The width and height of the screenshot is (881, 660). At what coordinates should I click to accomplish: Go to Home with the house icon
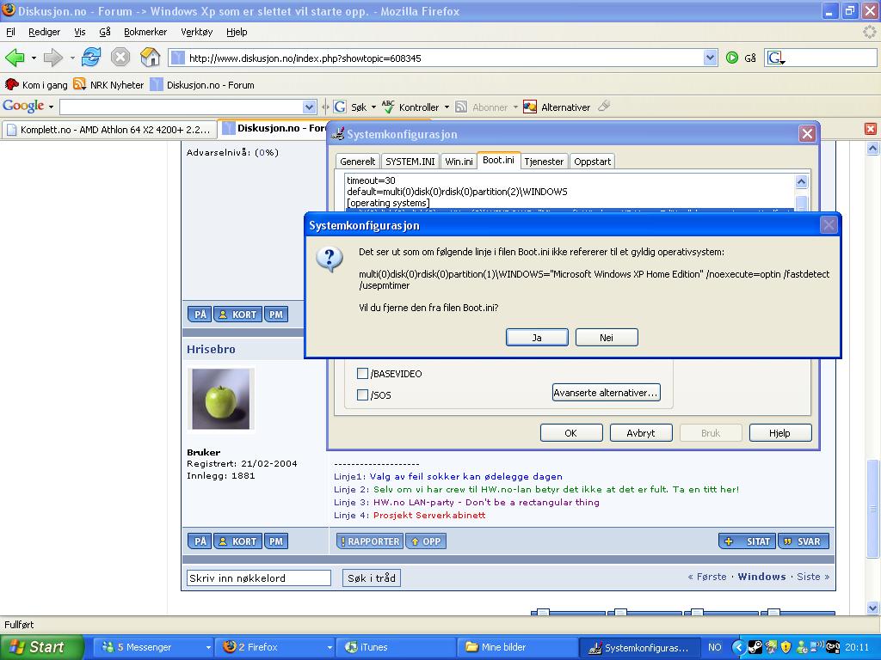pos(150,58)
